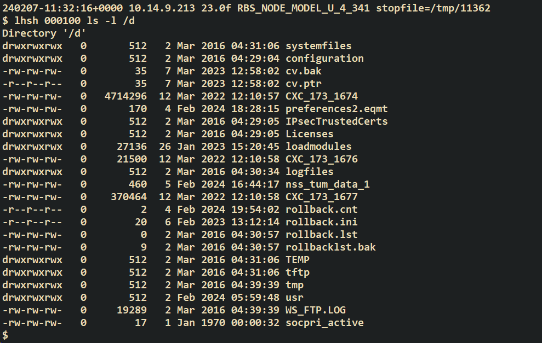
Task: Select the loadmodules directory entry
Action: pyautogui.click(x=318, y=147)
